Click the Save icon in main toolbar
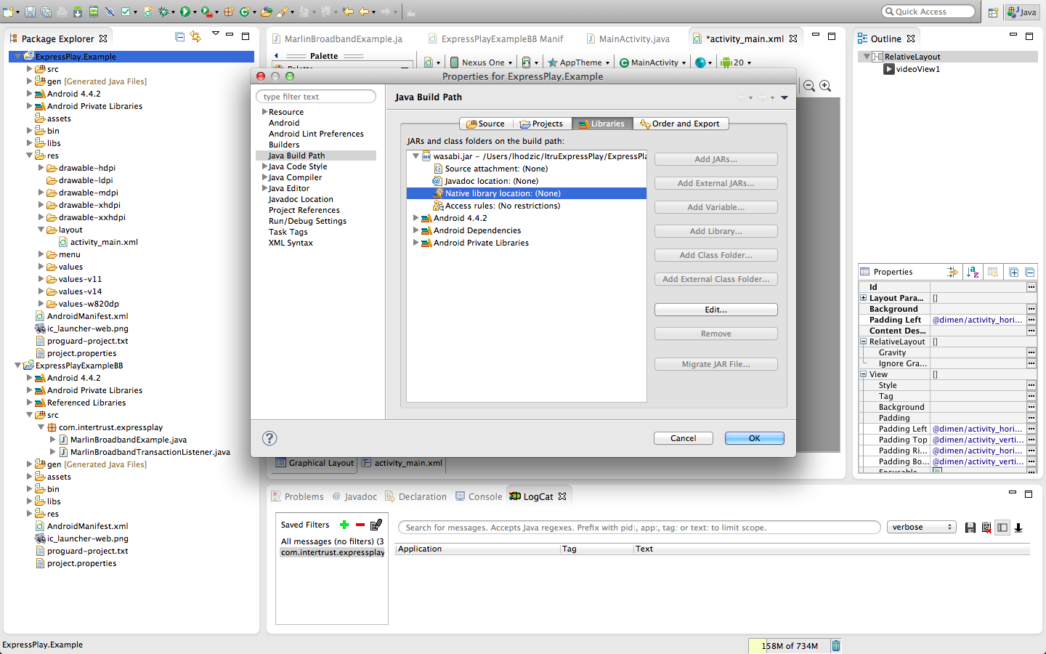The image size is (1046, 654). (30, 12)
